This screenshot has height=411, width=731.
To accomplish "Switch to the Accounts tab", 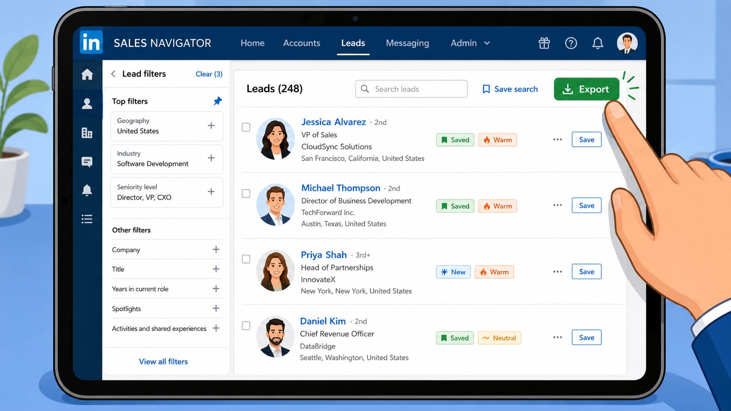I will (302, 43).
